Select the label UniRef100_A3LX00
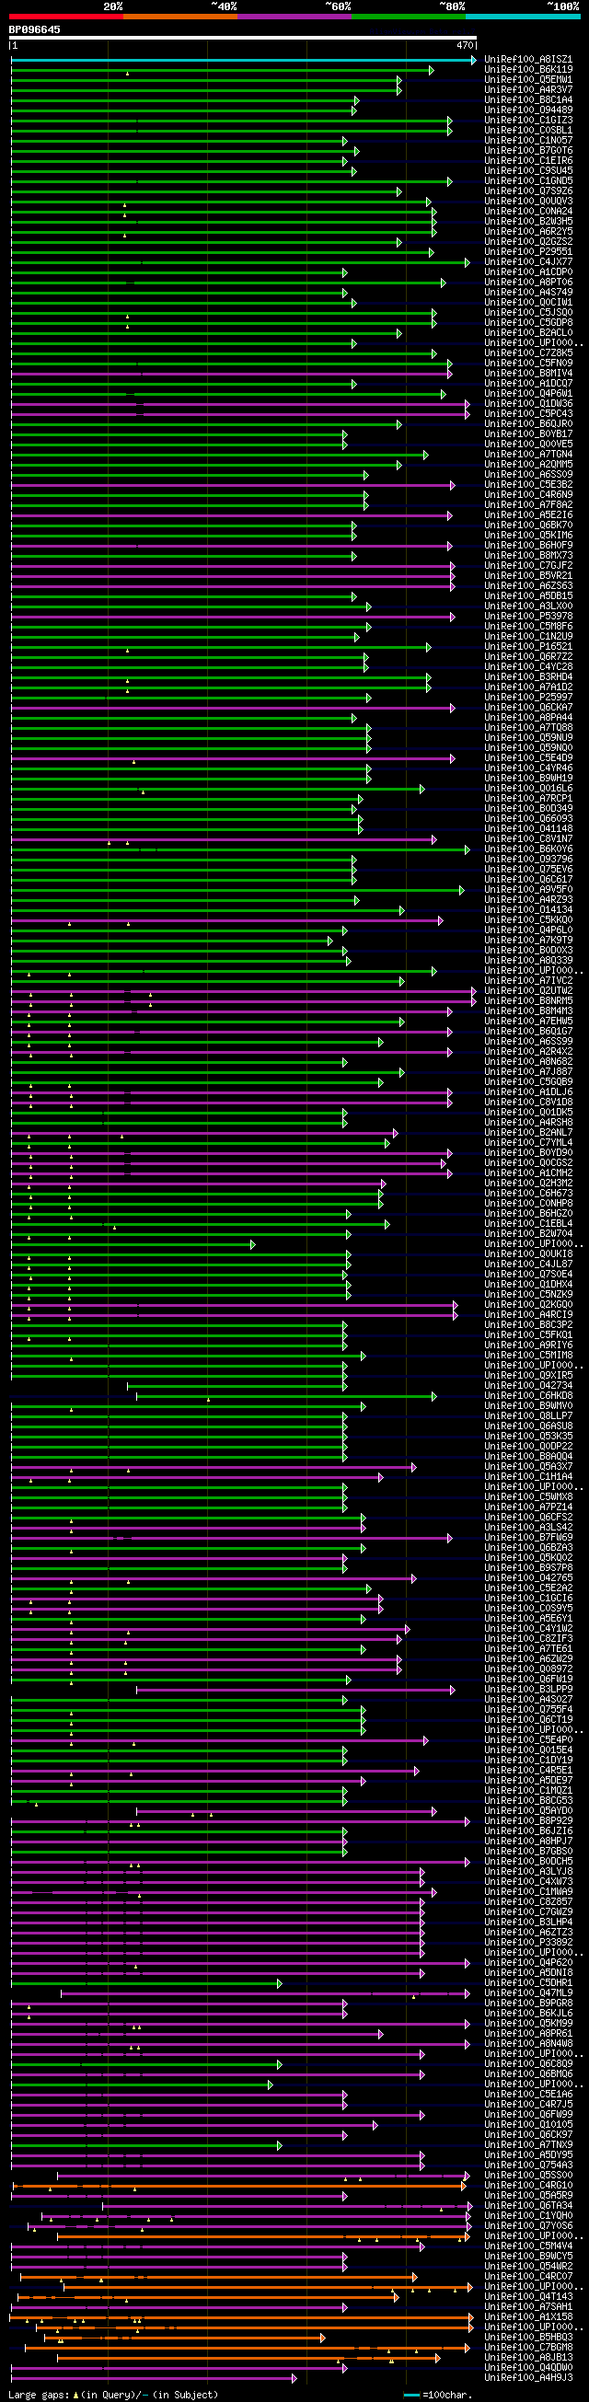589x2402 pixels. tap(528, 606)
